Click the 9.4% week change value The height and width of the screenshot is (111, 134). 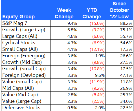pos(72,23)
